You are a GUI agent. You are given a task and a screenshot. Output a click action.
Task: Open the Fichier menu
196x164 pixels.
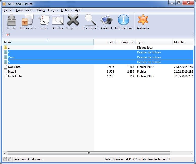(x=8, y=10)
